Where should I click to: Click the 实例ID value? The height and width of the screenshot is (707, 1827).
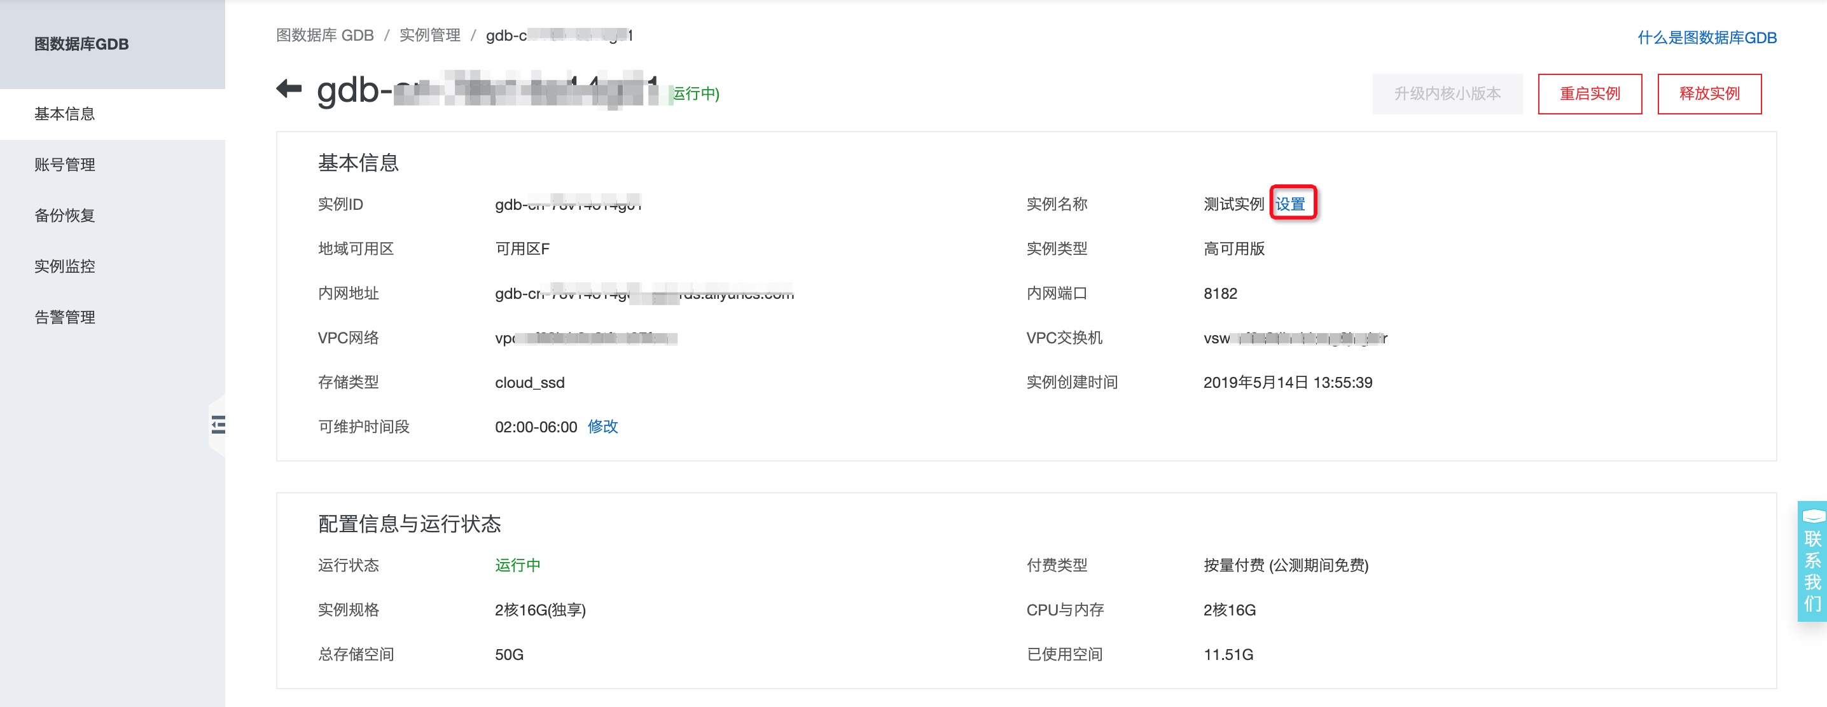click(569, 204)
